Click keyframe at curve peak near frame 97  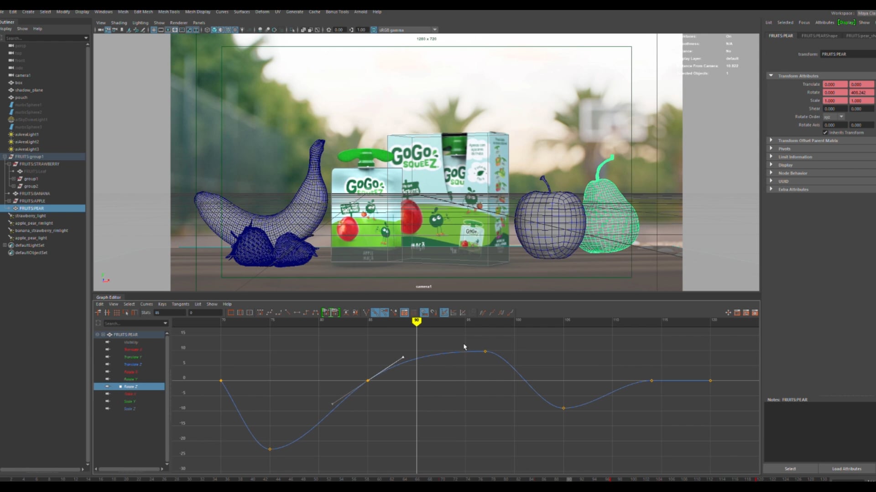pos(485,351)
